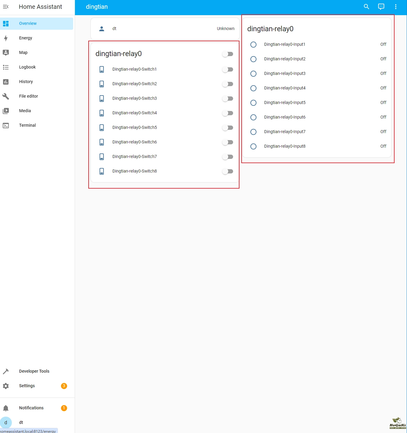Click the Logbook list icon
This screenshot has width=407, height=433.
point(6,67)
